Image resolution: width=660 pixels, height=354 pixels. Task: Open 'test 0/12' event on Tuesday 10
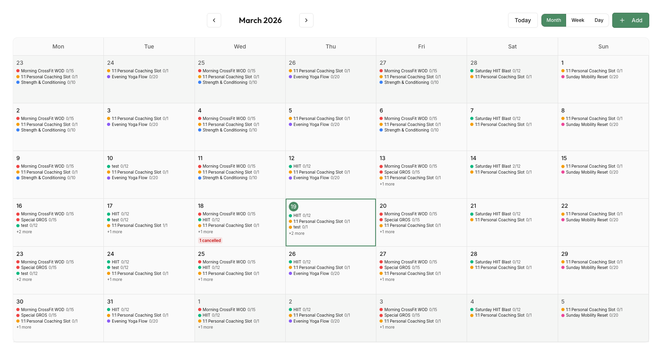point(118,166)
